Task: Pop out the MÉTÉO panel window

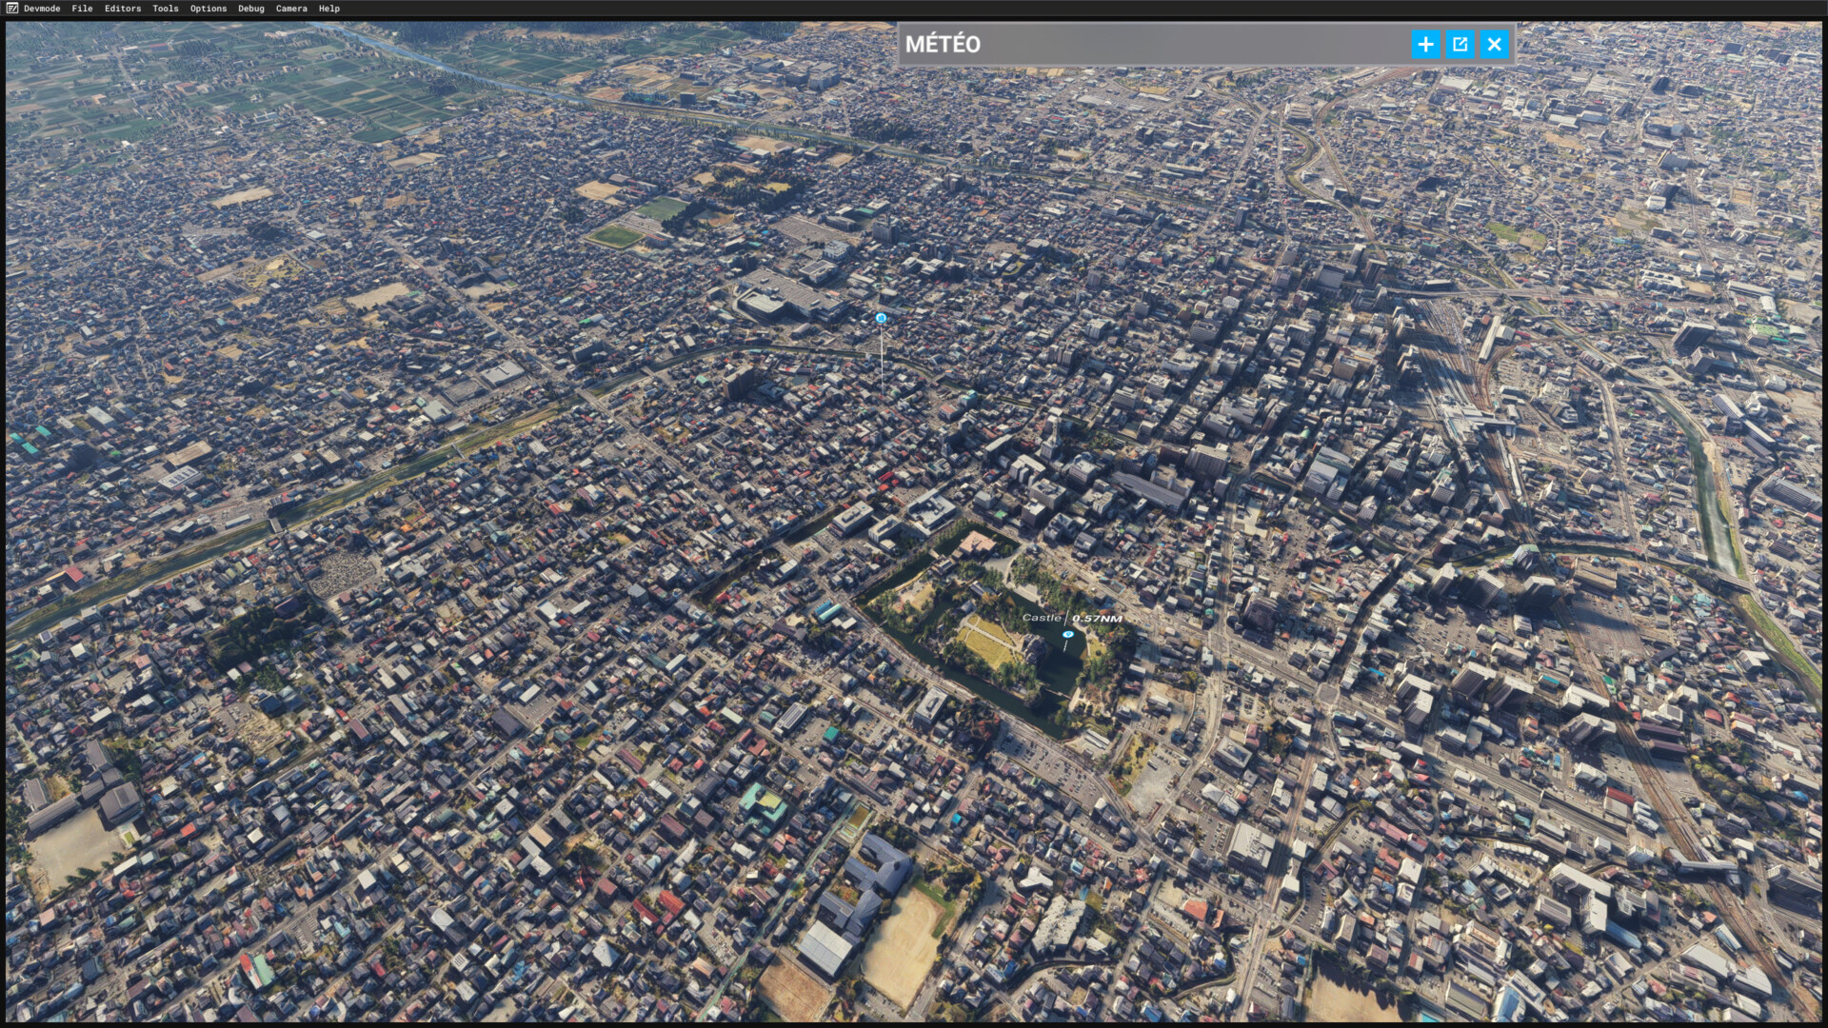Action: pyautogui.click(x=1460, y=44)
